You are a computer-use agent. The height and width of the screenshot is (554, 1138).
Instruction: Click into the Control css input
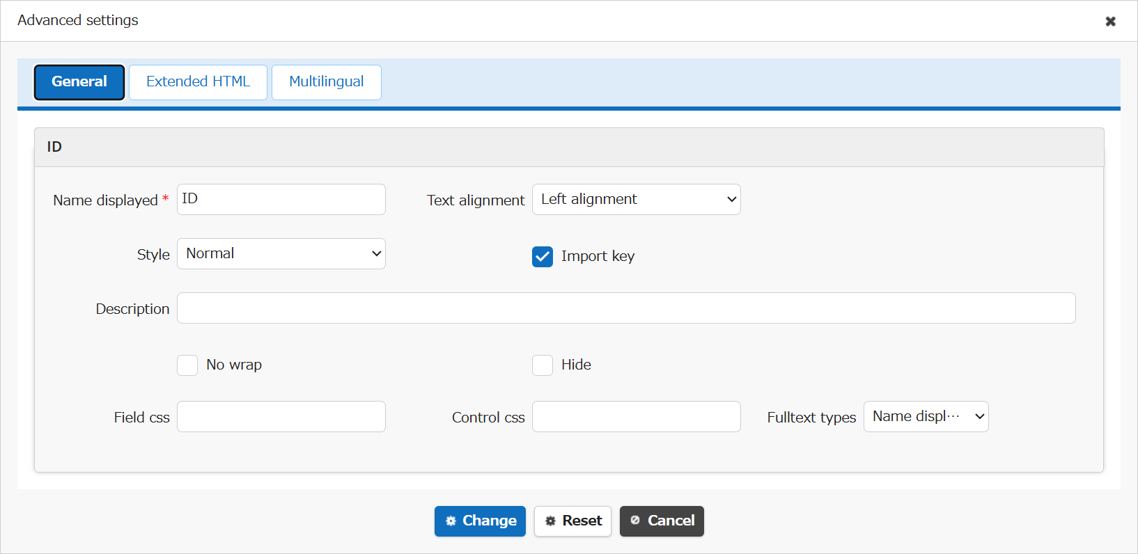(x=637, y=416)
